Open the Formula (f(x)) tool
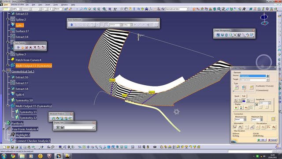The height and width of the screenshot is (159, 282). [49, 147]
